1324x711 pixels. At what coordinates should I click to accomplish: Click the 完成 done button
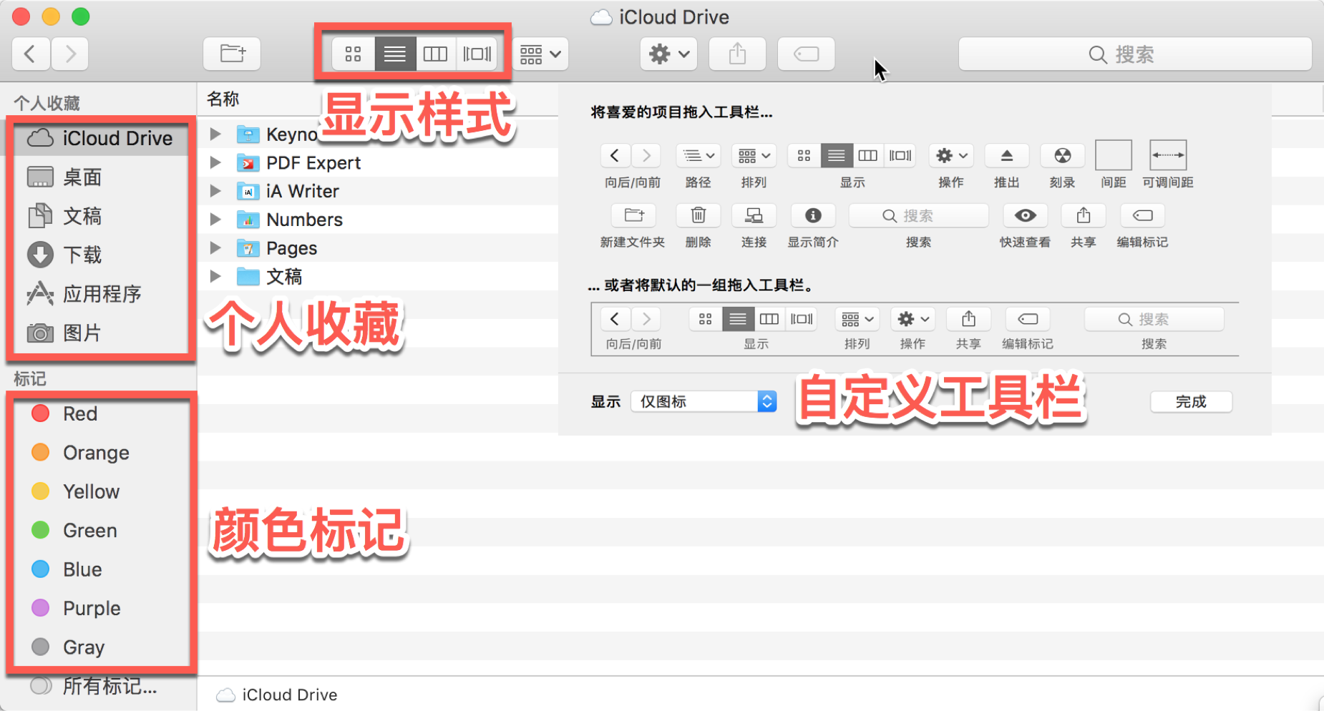click(1191, 401)
